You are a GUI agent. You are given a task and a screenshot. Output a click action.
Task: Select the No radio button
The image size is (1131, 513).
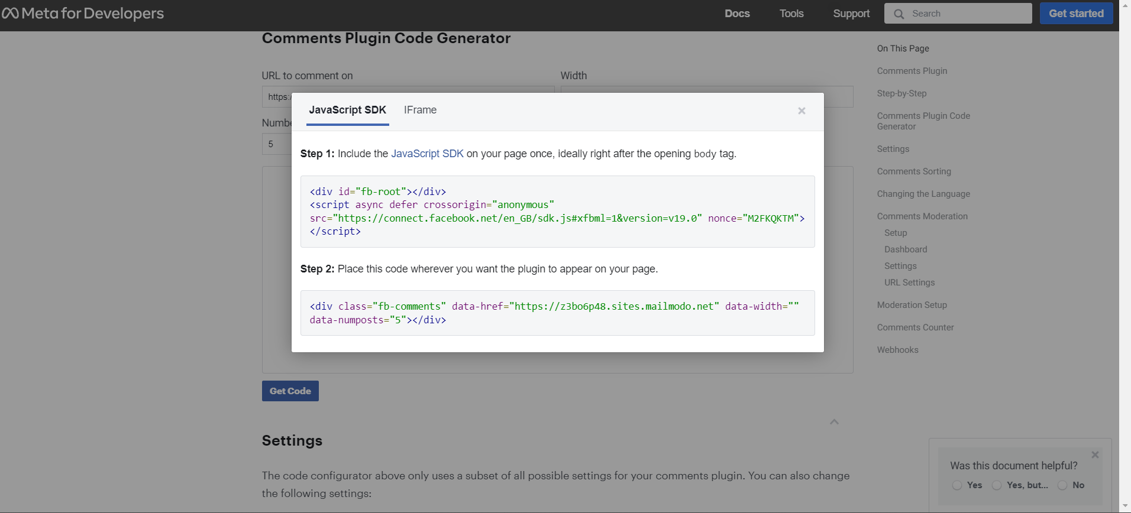[x=1062, y=485]
